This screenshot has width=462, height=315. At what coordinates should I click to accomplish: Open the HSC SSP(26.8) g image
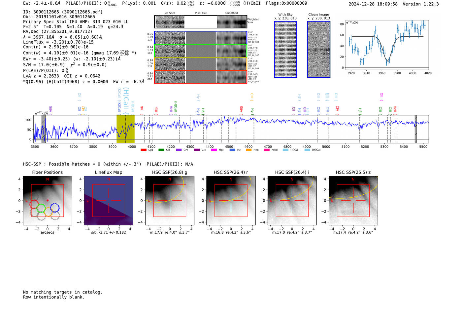170,200
